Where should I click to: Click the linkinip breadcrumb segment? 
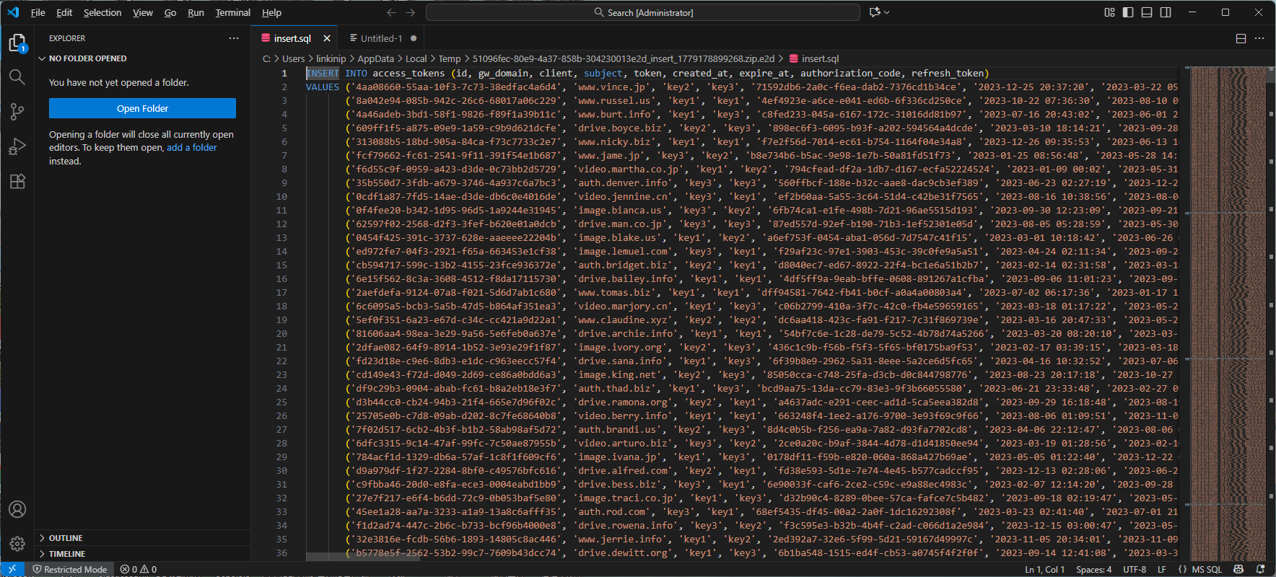point(331,58)
